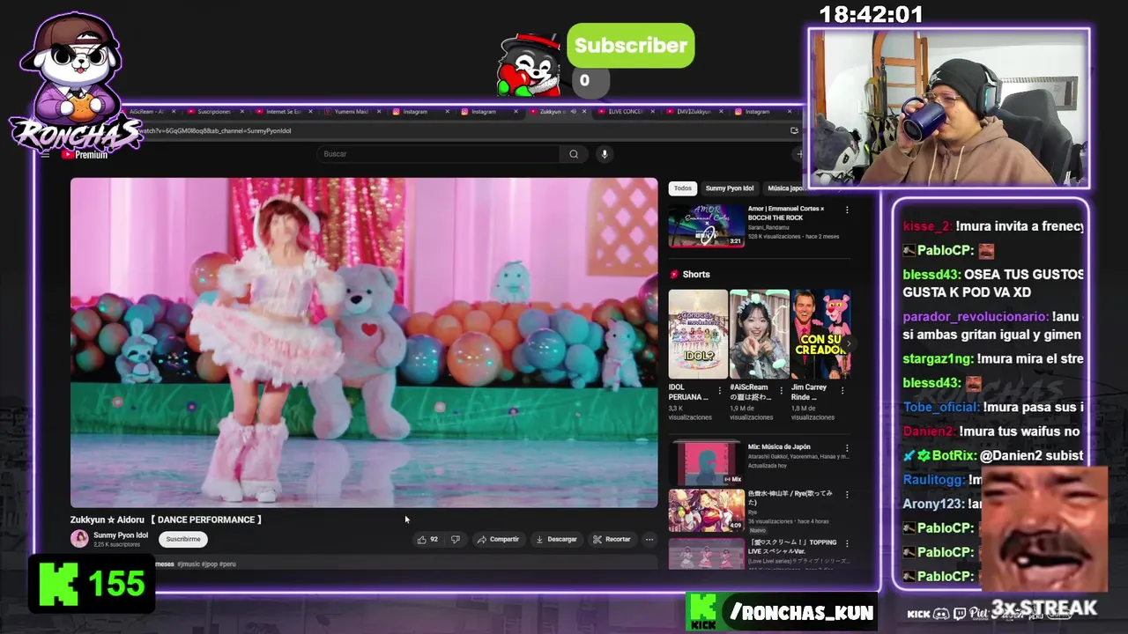Click the browser address bar URL
The height and width of the screenshot is (634, 1128).
click(216, 130)
